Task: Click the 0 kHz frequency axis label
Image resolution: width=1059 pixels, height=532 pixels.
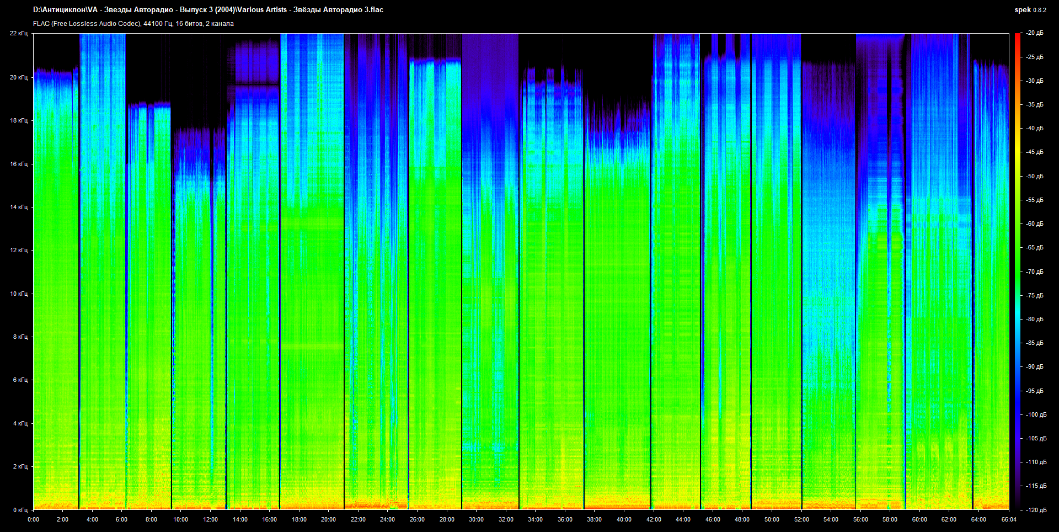Action: click(x=20, y=510)
